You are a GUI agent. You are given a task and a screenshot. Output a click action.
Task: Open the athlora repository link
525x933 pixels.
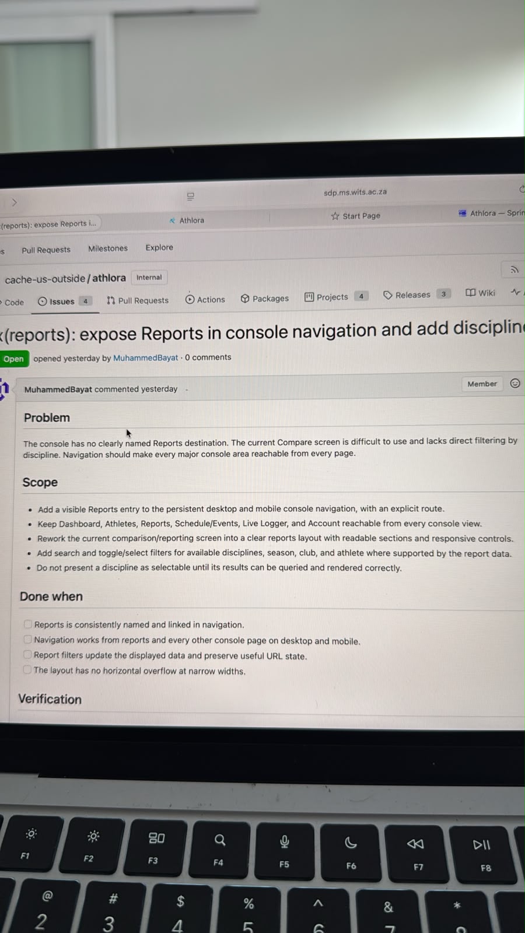[109, 278]
